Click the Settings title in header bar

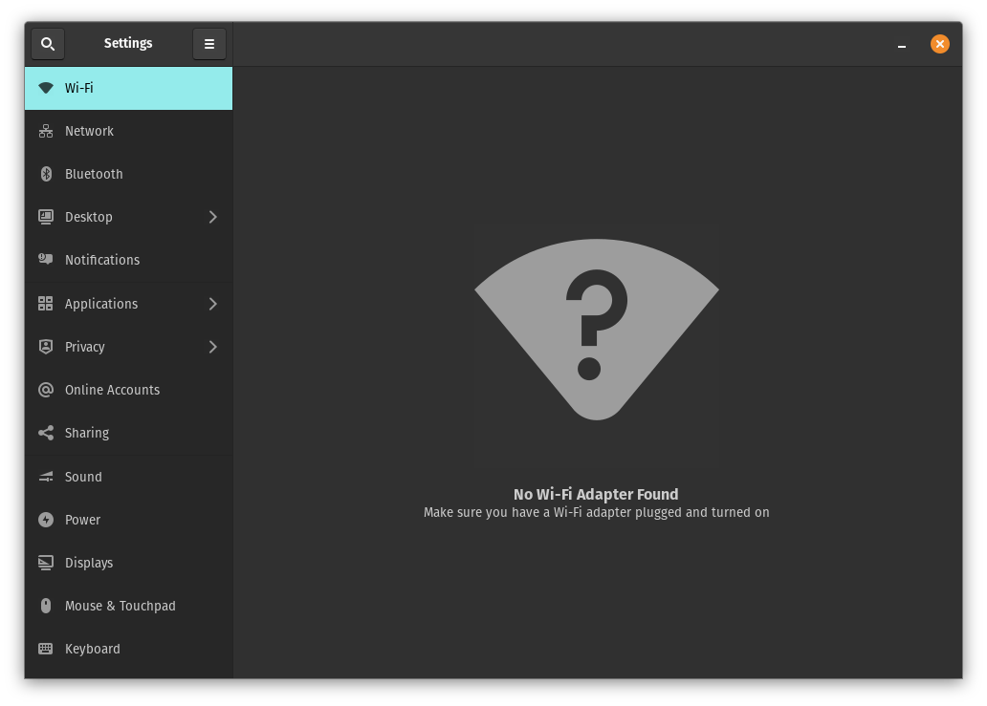coord(128,43)
